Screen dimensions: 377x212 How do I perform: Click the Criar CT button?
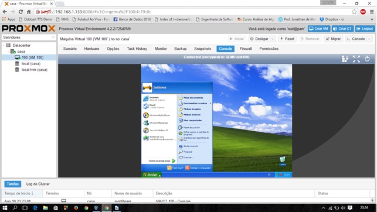[342, 29]
